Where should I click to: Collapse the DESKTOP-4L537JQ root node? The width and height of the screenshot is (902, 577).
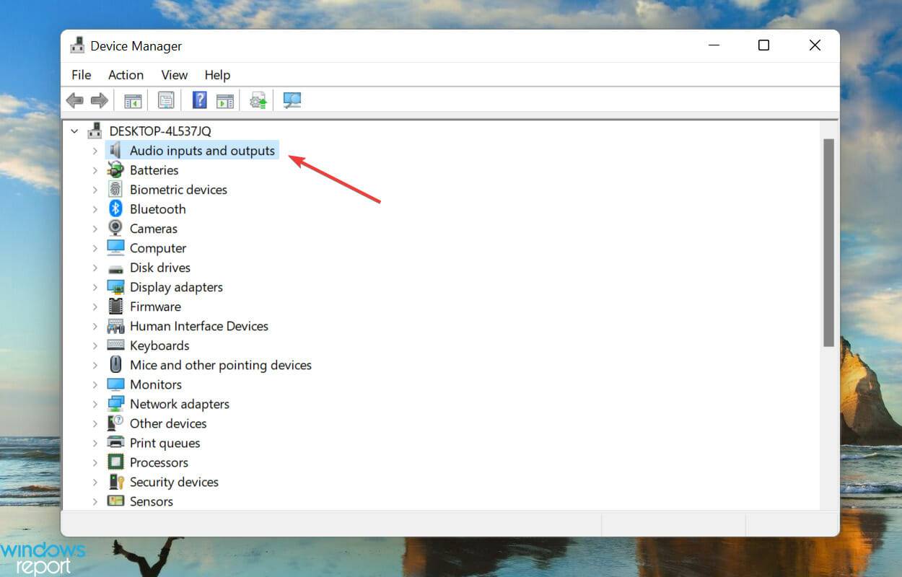pyautogui.click(x=74, y=131)
